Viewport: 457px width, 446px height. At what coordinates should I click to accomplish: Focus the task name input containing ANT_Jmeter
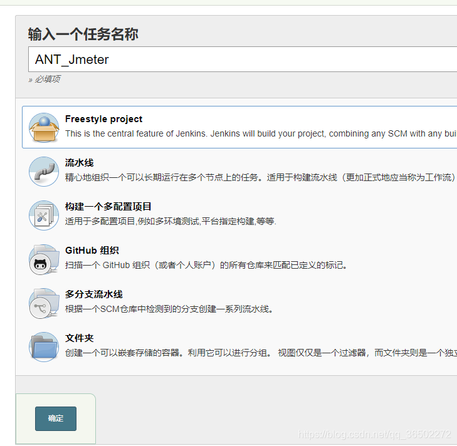click(x=243, y=59)
